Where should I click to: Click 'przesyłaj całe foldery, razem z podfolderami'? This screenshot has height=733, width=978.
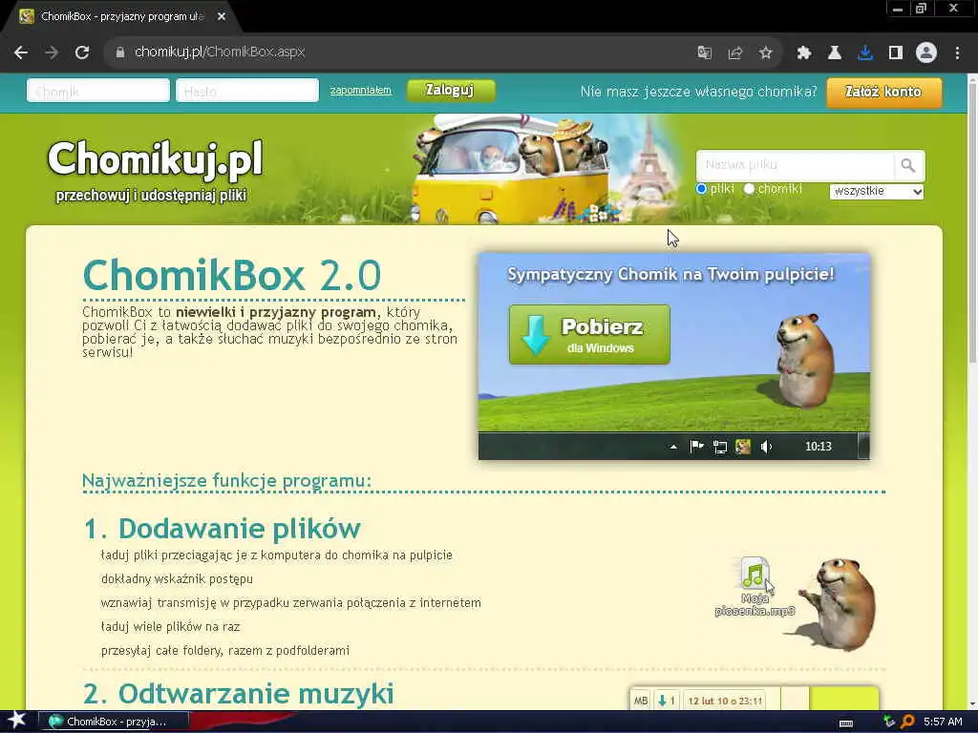tap(225, 651)
